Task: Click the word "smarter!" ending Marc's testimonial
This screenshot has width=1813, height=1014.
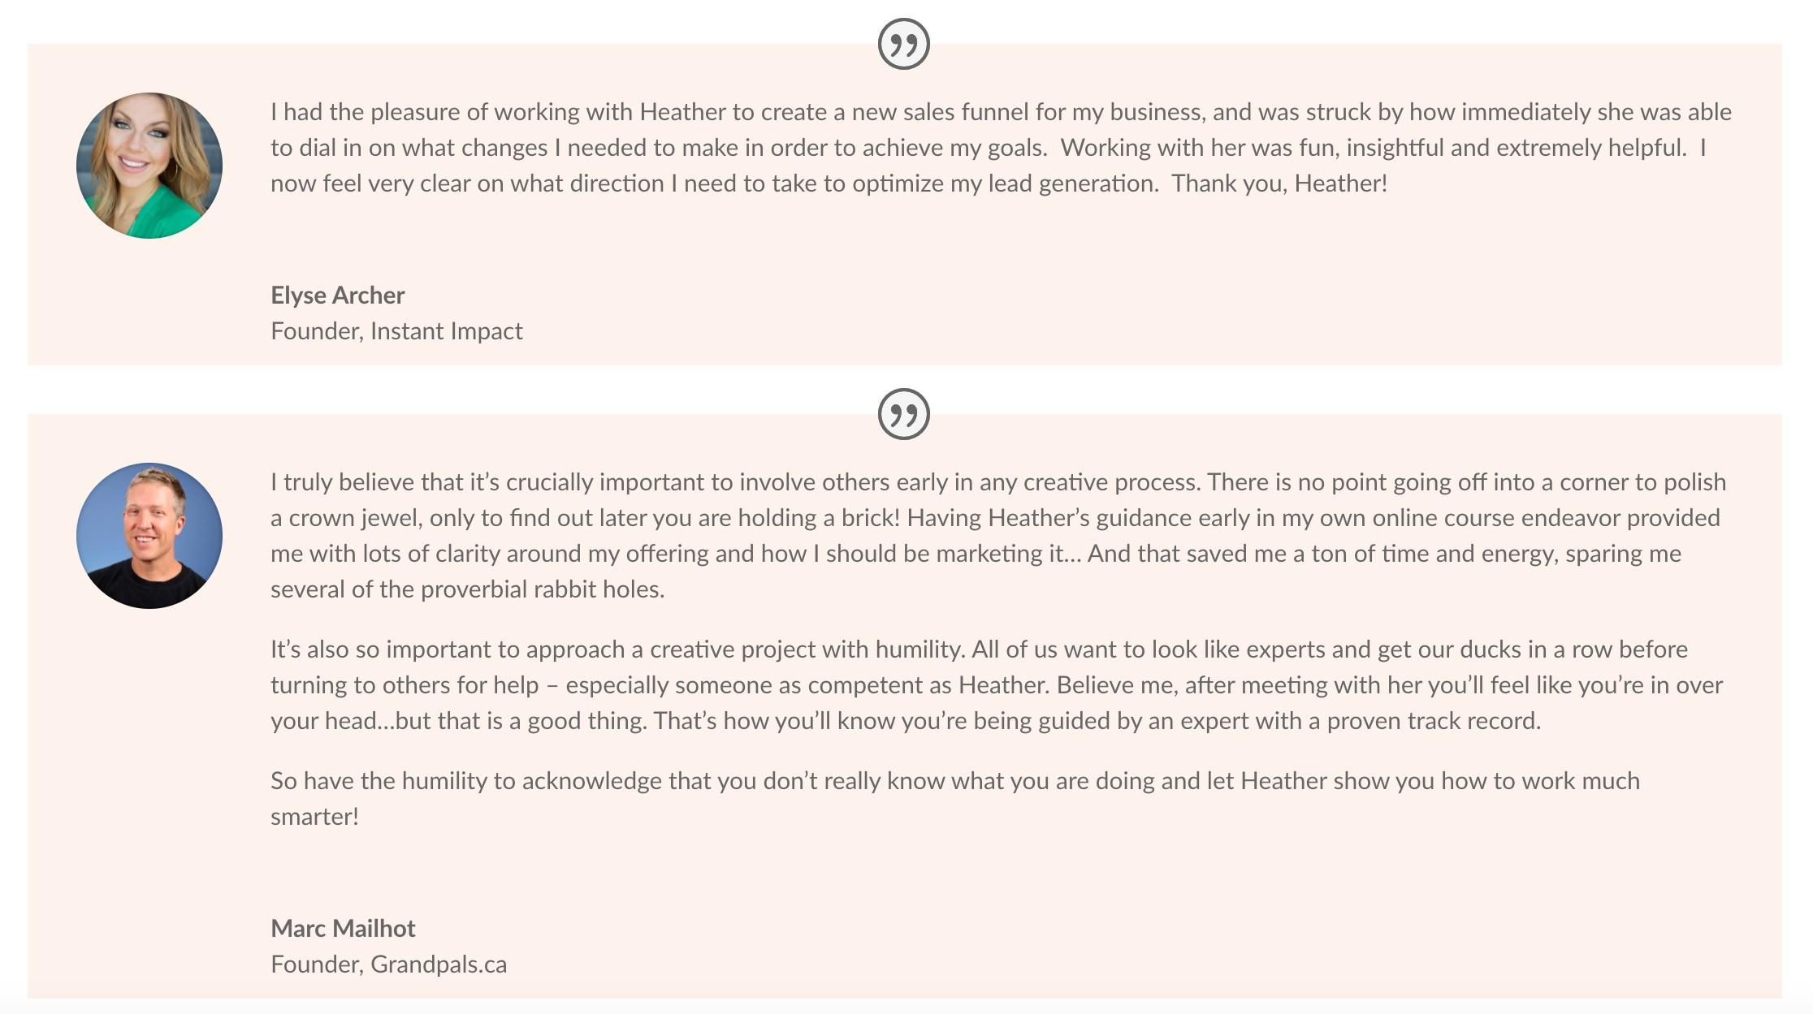Action: (x=314, y=817)
